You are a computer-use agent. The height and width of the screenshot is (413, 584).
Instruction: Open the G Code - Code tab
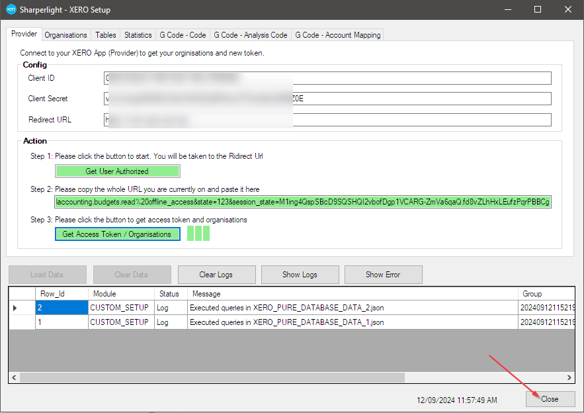[183, 35]
